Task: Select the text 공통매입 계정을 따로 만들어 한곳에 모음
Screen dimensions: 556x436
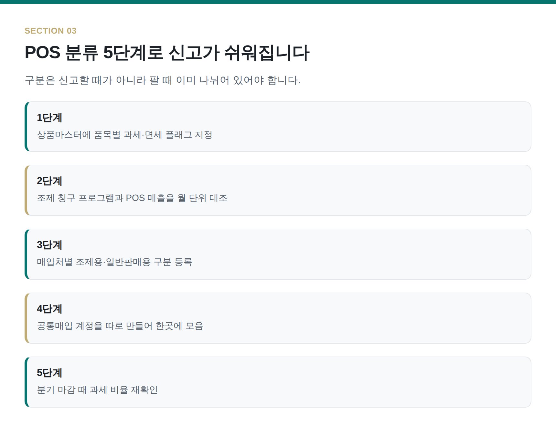Action: pyautogui.click(x=120, y=326)
